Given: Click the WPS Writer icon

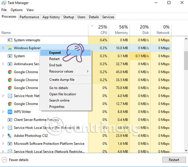Looking at the screenshot, I should coord(10,112).
